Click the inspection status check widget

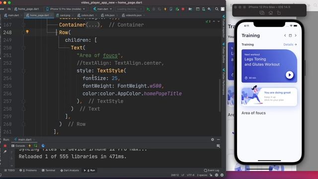click(x=208, y=21)
